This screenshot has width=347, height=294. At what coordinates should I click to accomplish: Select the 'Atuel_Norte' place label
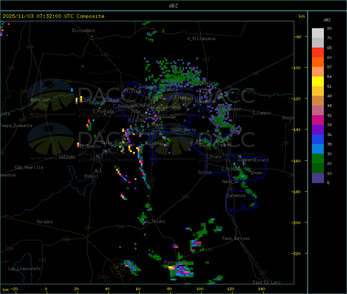[183, 130]
